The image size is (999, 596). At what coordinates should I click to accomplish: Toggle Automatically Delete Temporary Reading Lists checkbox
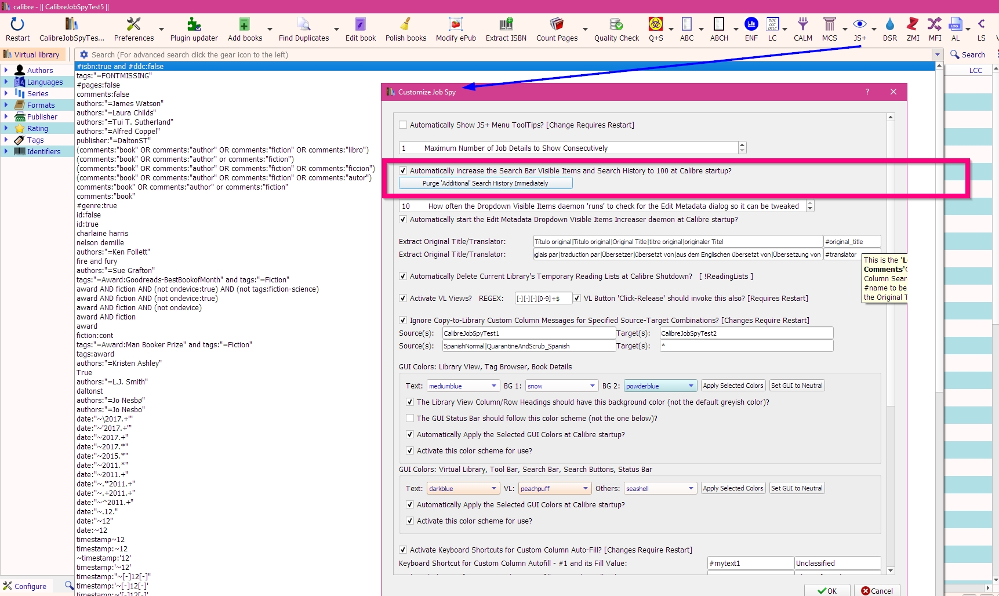(403, 276)
